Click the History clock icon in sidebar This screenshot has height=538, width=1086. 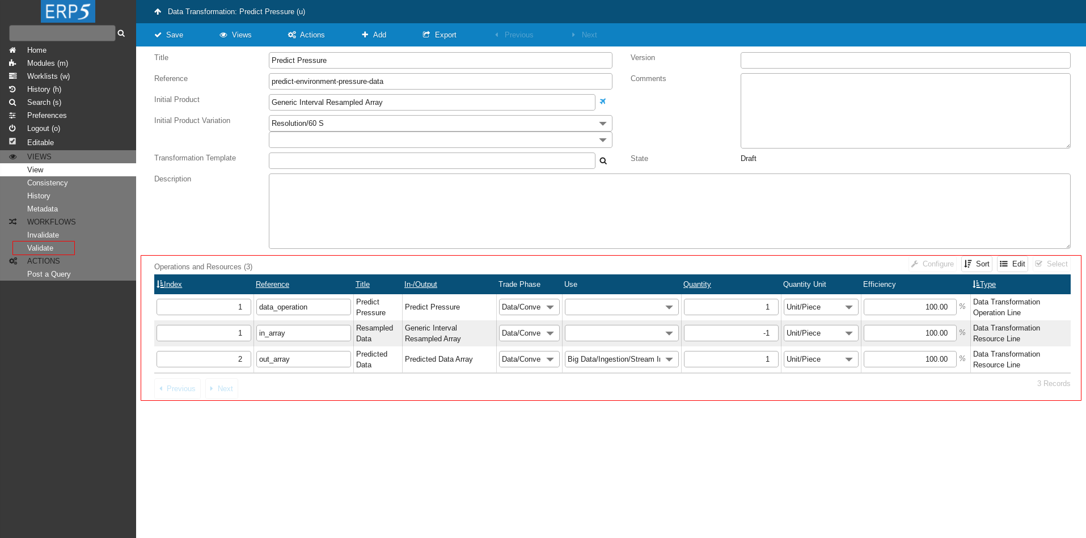[12, 89]
